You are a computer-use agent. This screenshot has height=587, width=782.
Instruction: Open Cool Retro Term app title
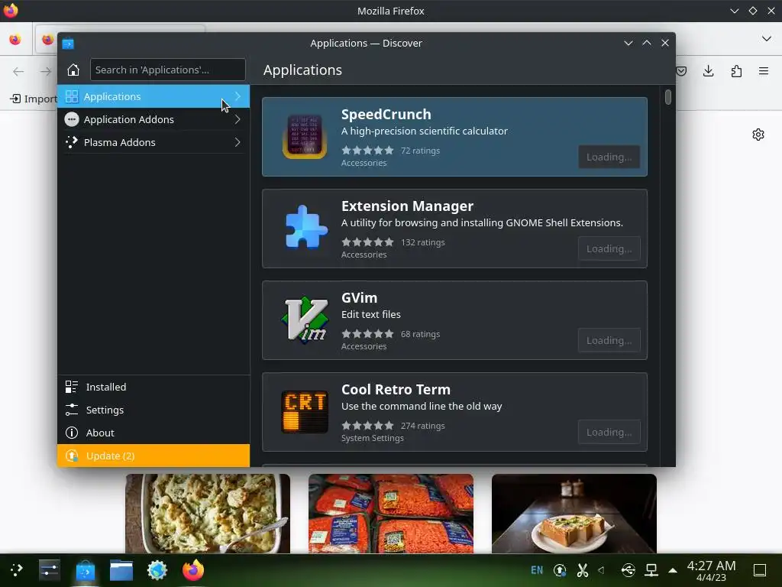click(x=396, y=390)
